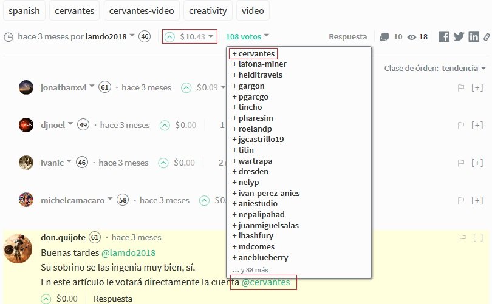
Task: Select the spanish tag
Action: pyautogui.click(x=24, y=11)
